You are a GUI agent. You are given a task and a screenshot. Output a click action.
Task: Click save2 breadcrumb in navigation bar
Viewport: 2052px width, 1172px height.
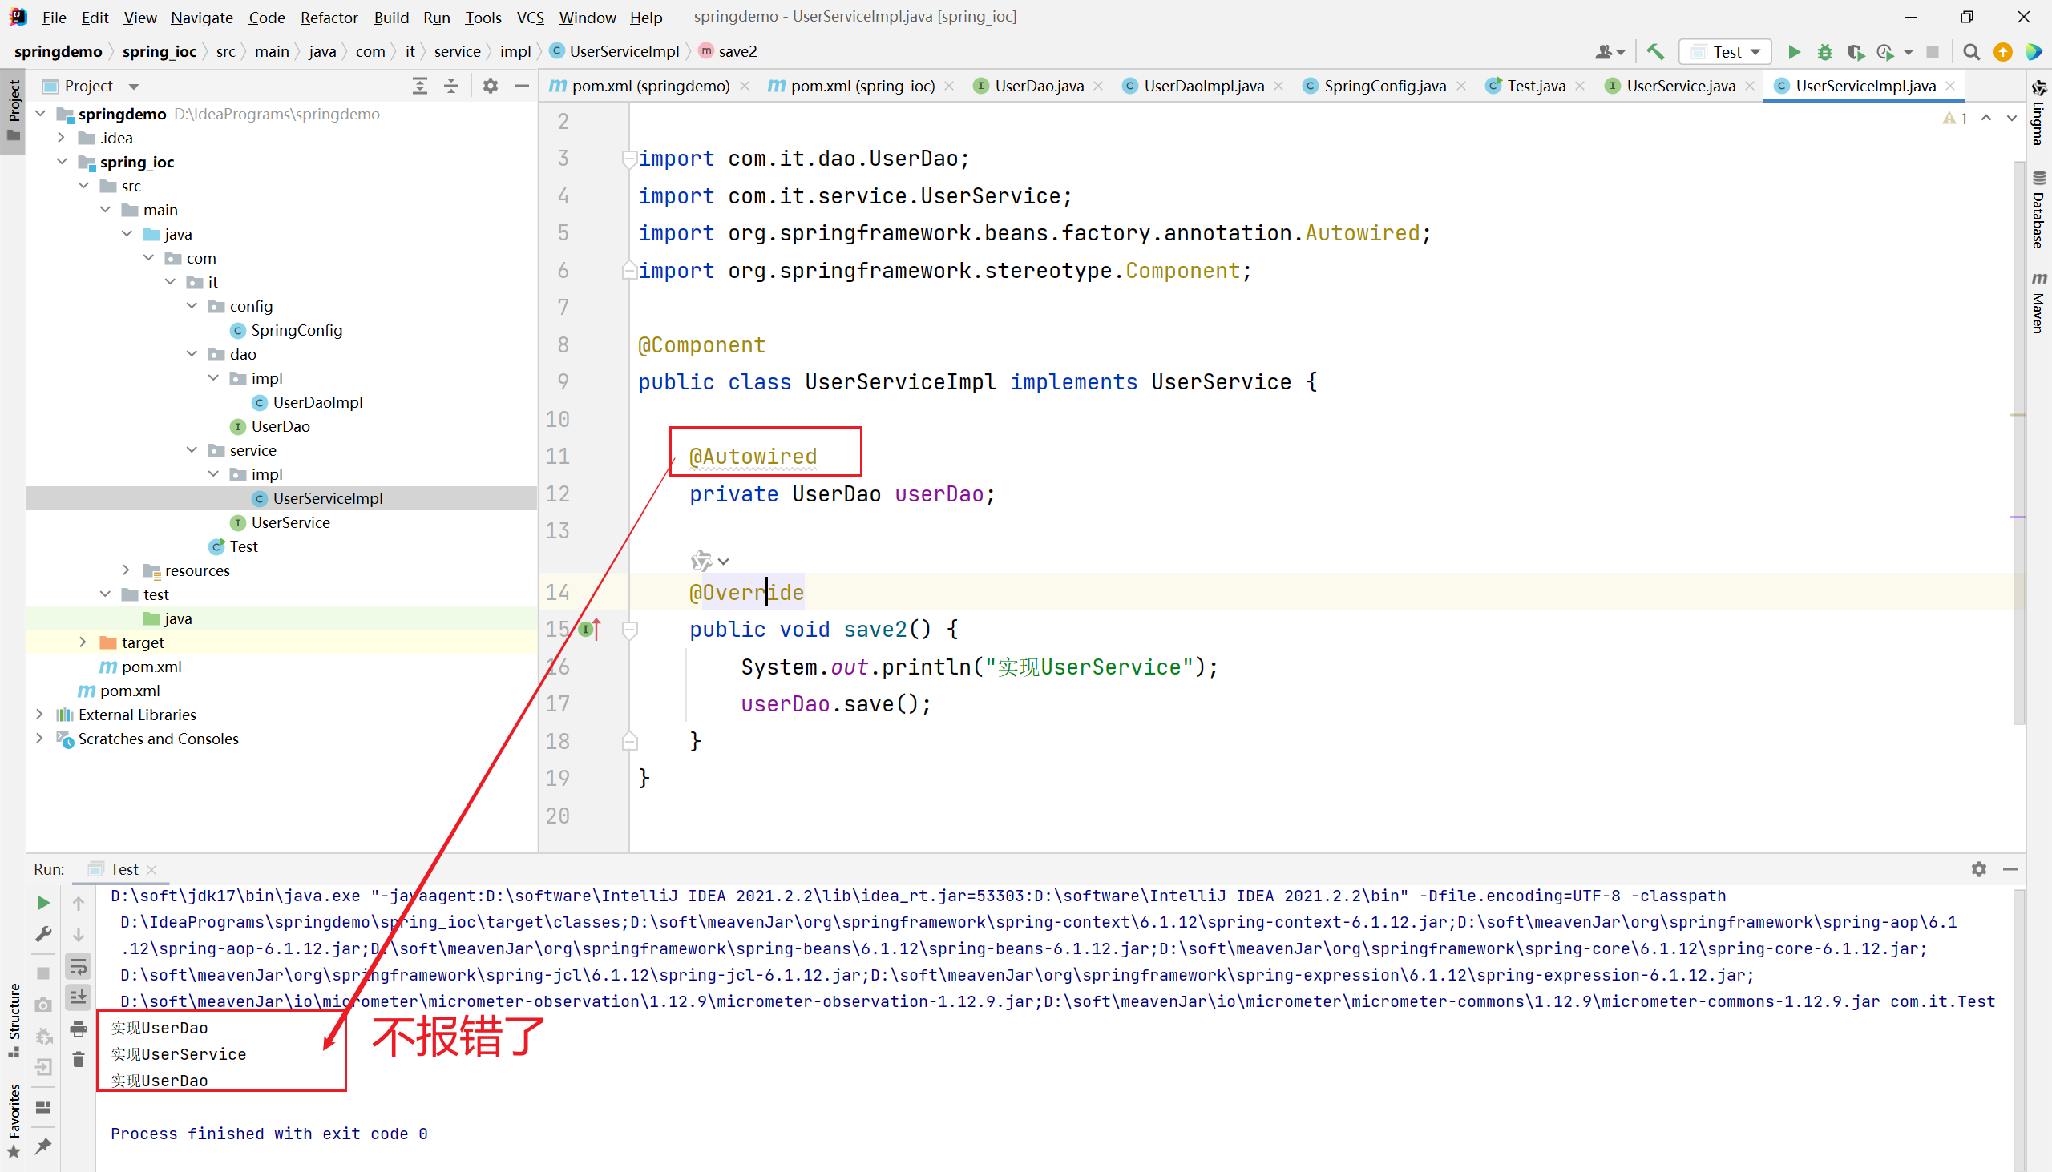click(737, 51)
